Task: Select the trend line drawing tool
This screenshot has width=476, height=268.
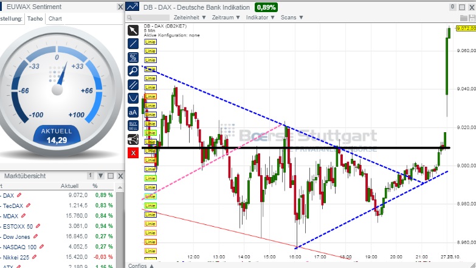Action: coord(133,44)
